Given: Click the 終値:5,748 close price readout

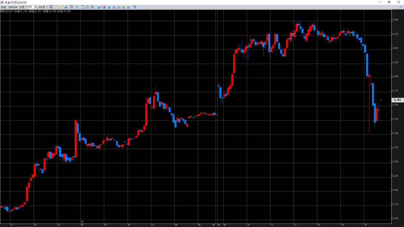Looking at the screenshot, I should 64,11.
